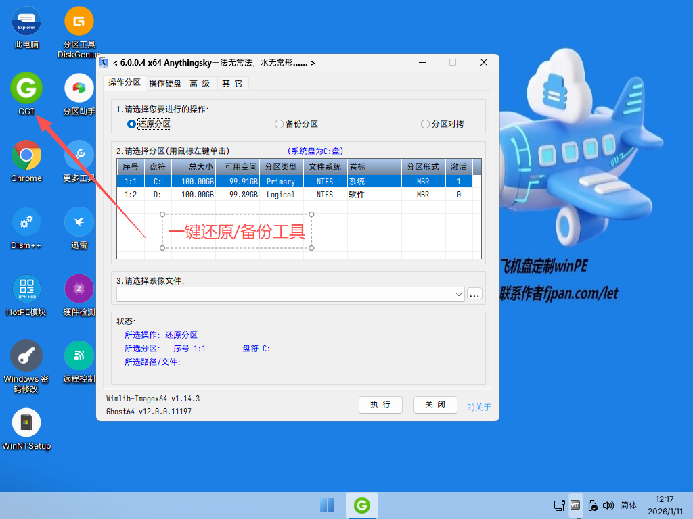Open the HotPE模块 tool
Screen dimensions: 693x519
point(26,288)
